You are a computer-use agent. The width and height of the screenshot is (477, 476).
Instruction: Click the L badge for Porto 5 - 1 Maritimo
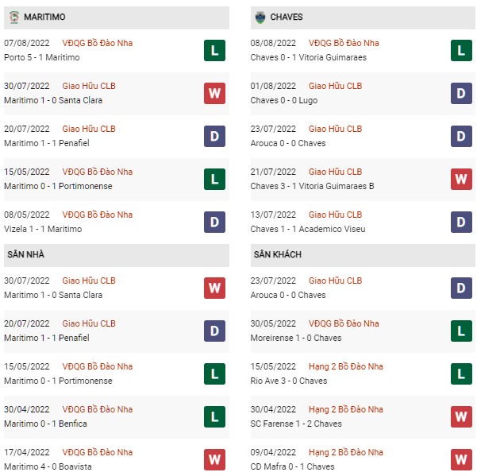click(214, 50)
